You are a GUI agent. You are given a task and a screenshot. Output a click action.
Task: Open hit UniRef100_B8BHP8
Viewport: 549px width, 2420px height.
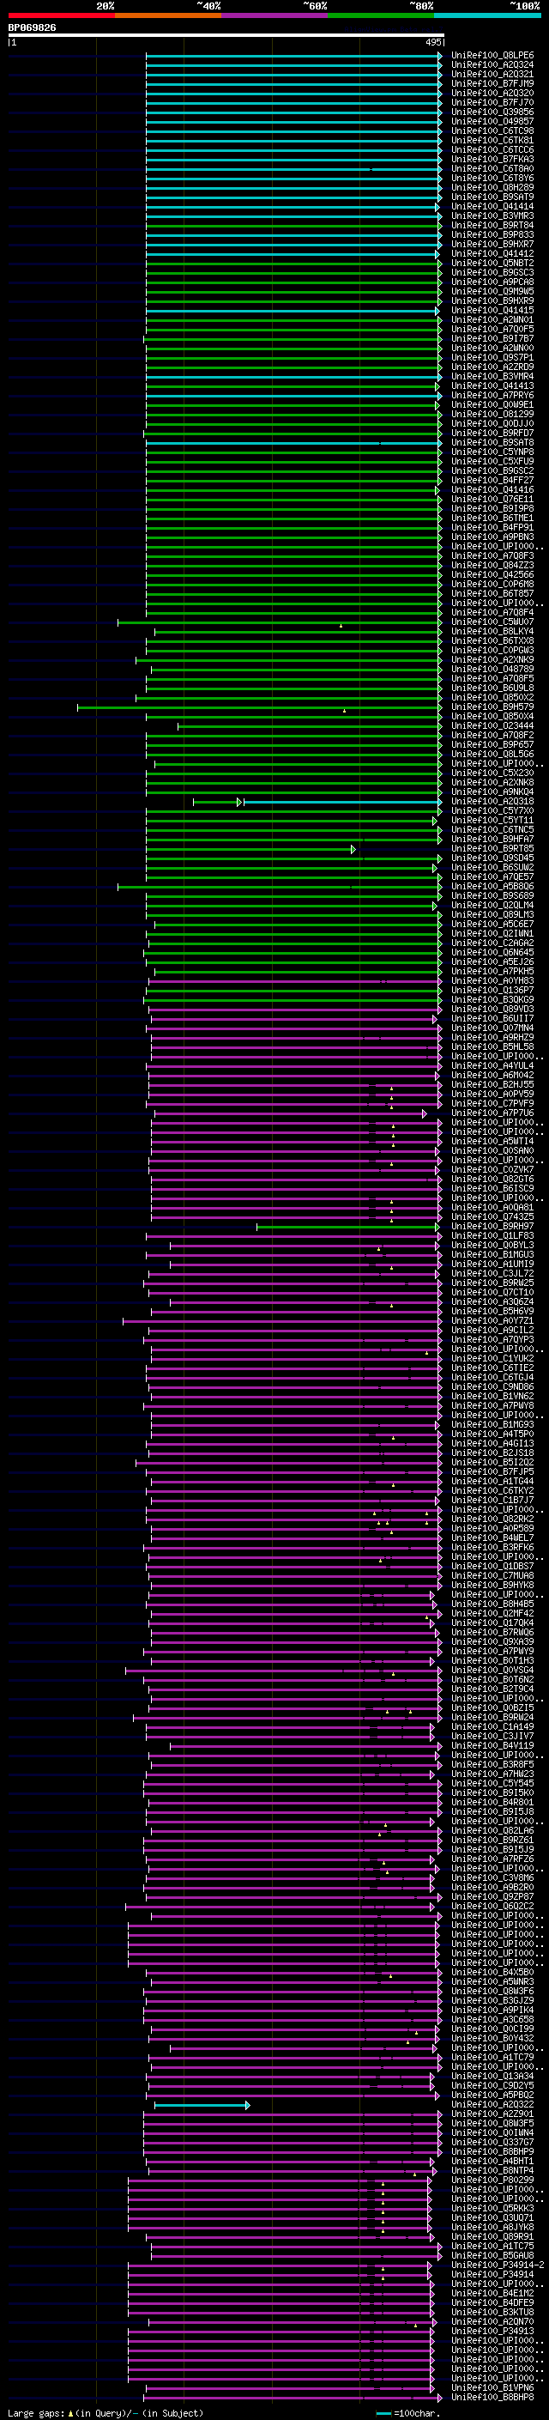pyautogui.click(x=492, y=2397)
